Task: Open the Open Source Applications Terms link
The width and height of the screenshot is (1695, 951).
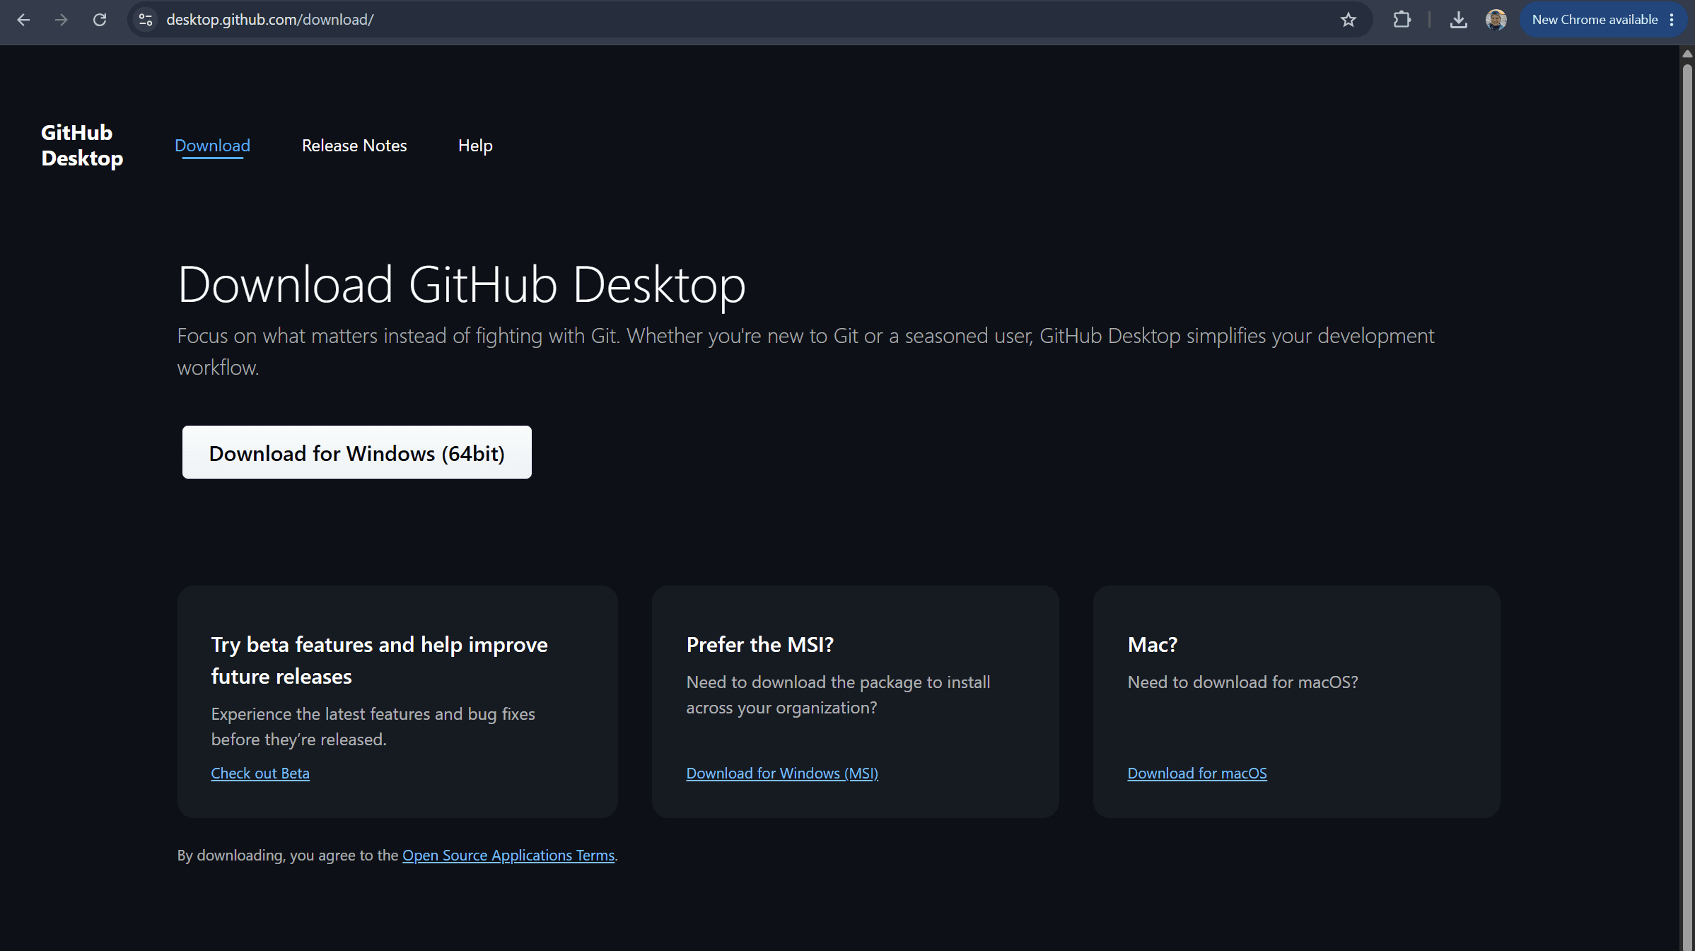Action: 508,855
